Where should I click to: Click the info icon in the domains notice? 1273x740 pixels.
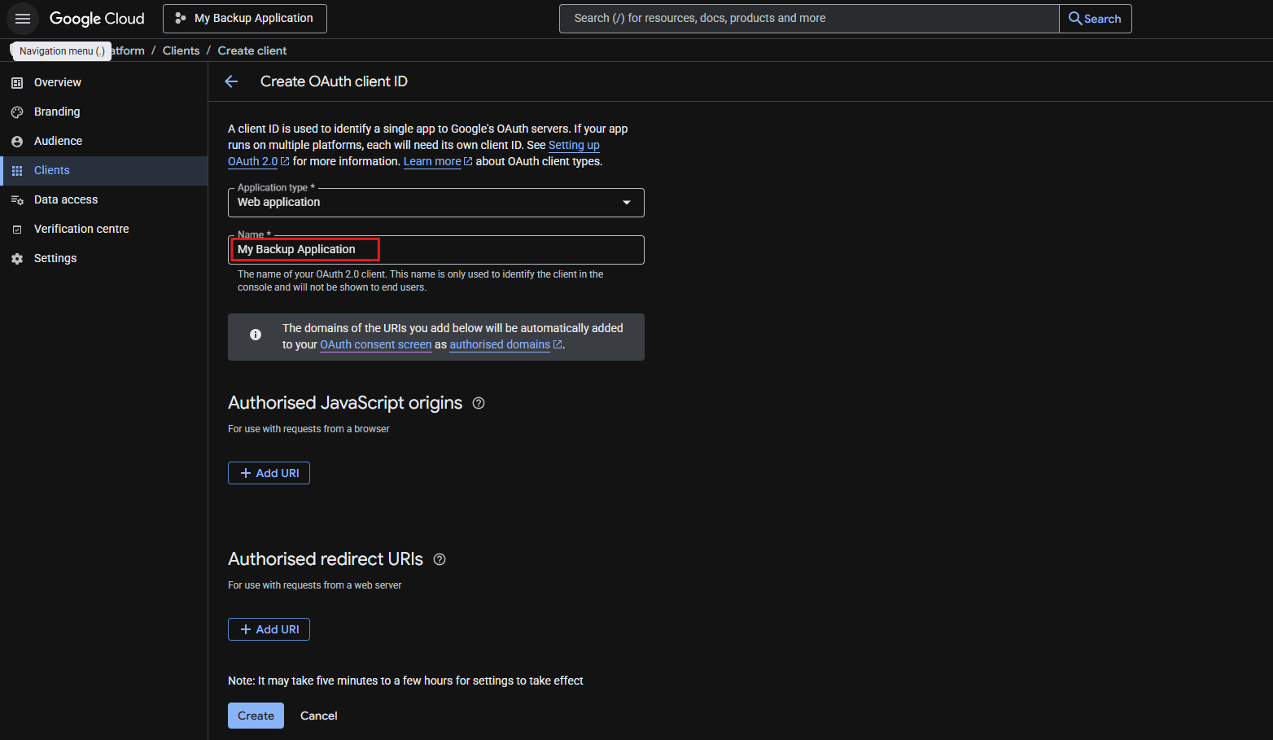(x=256, y=335)
